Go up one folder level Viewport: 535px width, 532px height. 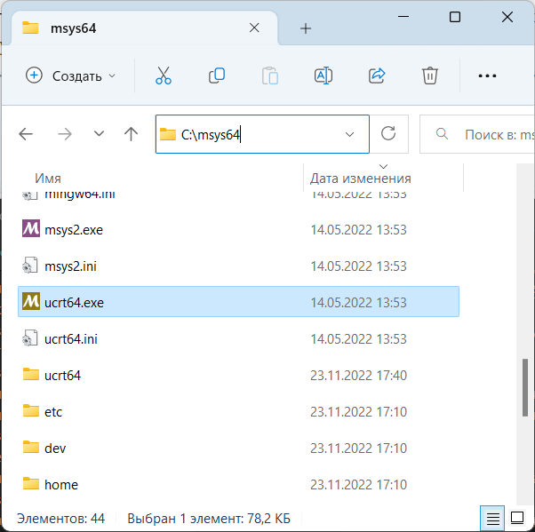pyautogui.click(x=131, y=134)
